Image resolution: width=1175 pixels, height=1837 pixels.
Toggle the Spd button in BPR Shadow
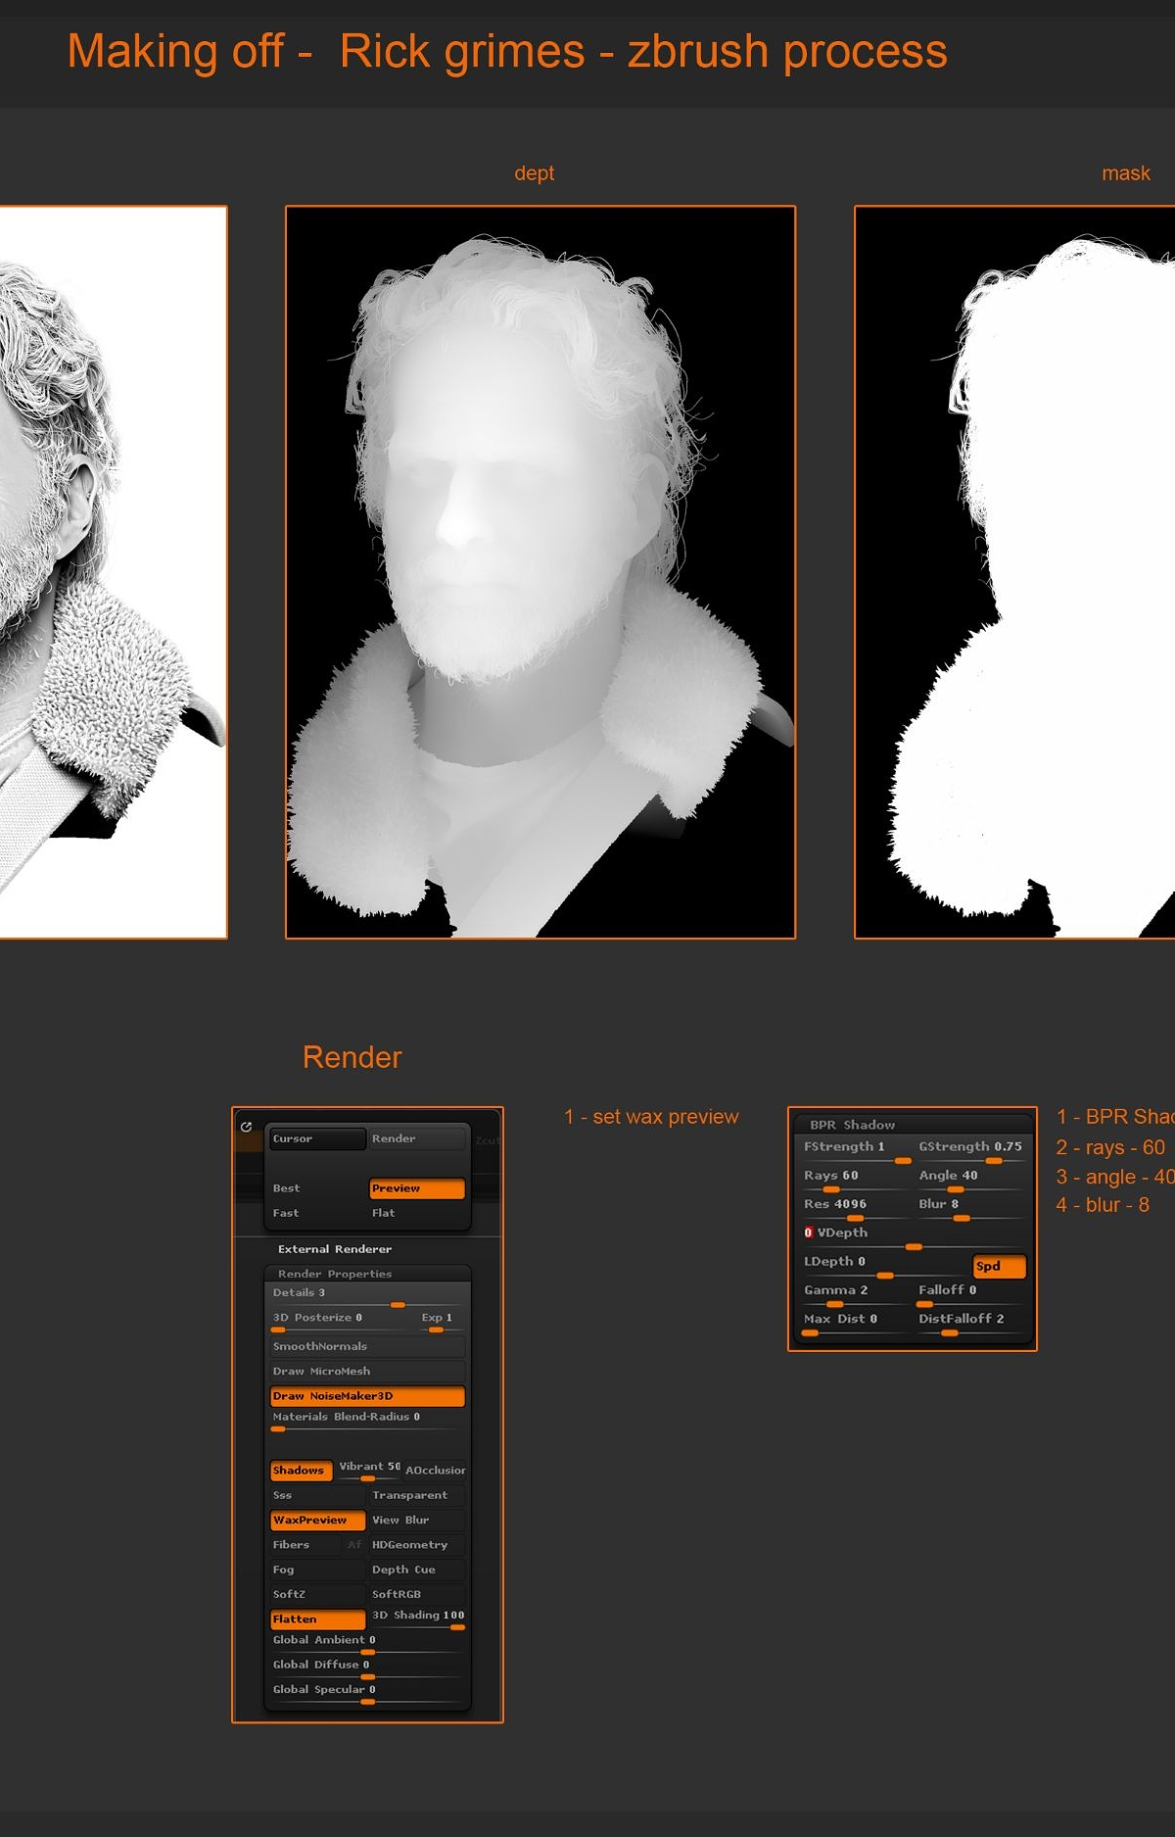tap(999, 1266)
